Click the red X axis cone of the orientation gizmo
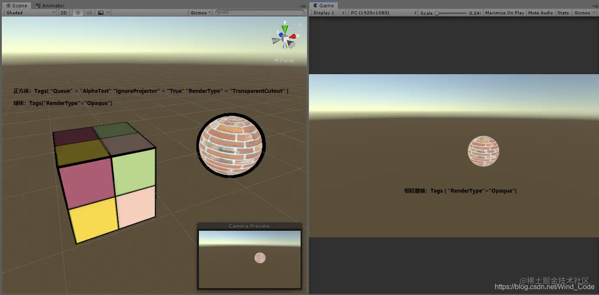The image size is (599, 295). click(293, 36)
